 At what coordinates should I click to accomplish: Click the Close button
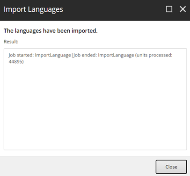tap(171, 167)
